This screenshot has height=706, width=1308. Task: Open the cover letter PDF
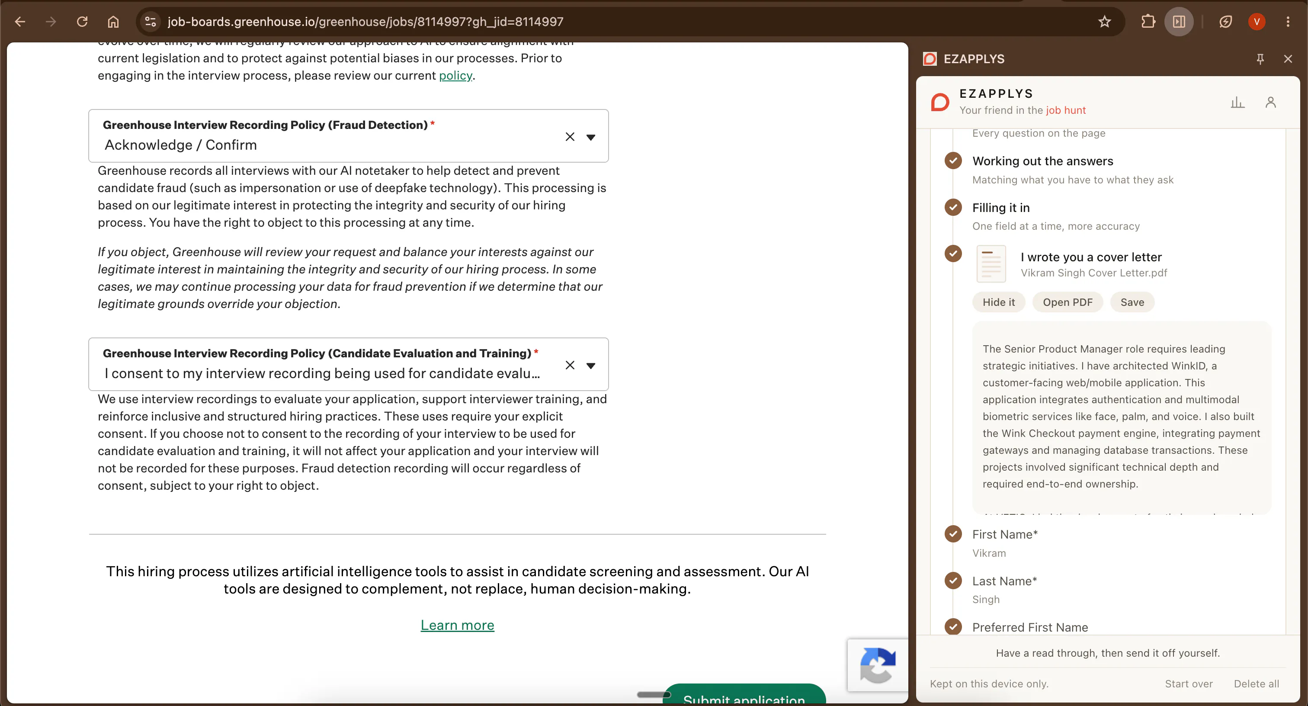coord(1068,302)
